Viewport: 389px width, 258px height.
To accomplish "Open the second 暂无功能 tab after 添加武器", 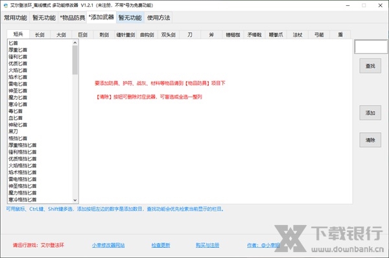I will (x=130, y=18).
